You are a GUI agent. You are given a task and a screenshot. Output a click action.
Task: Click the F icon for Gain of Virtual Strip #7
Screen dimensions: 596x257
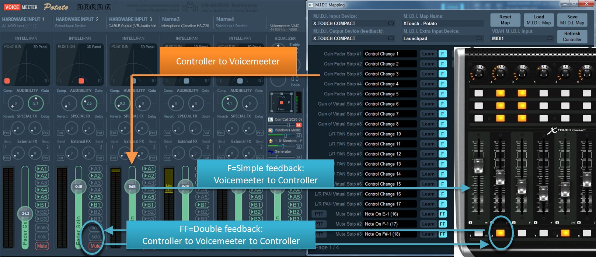coord(443,114)
